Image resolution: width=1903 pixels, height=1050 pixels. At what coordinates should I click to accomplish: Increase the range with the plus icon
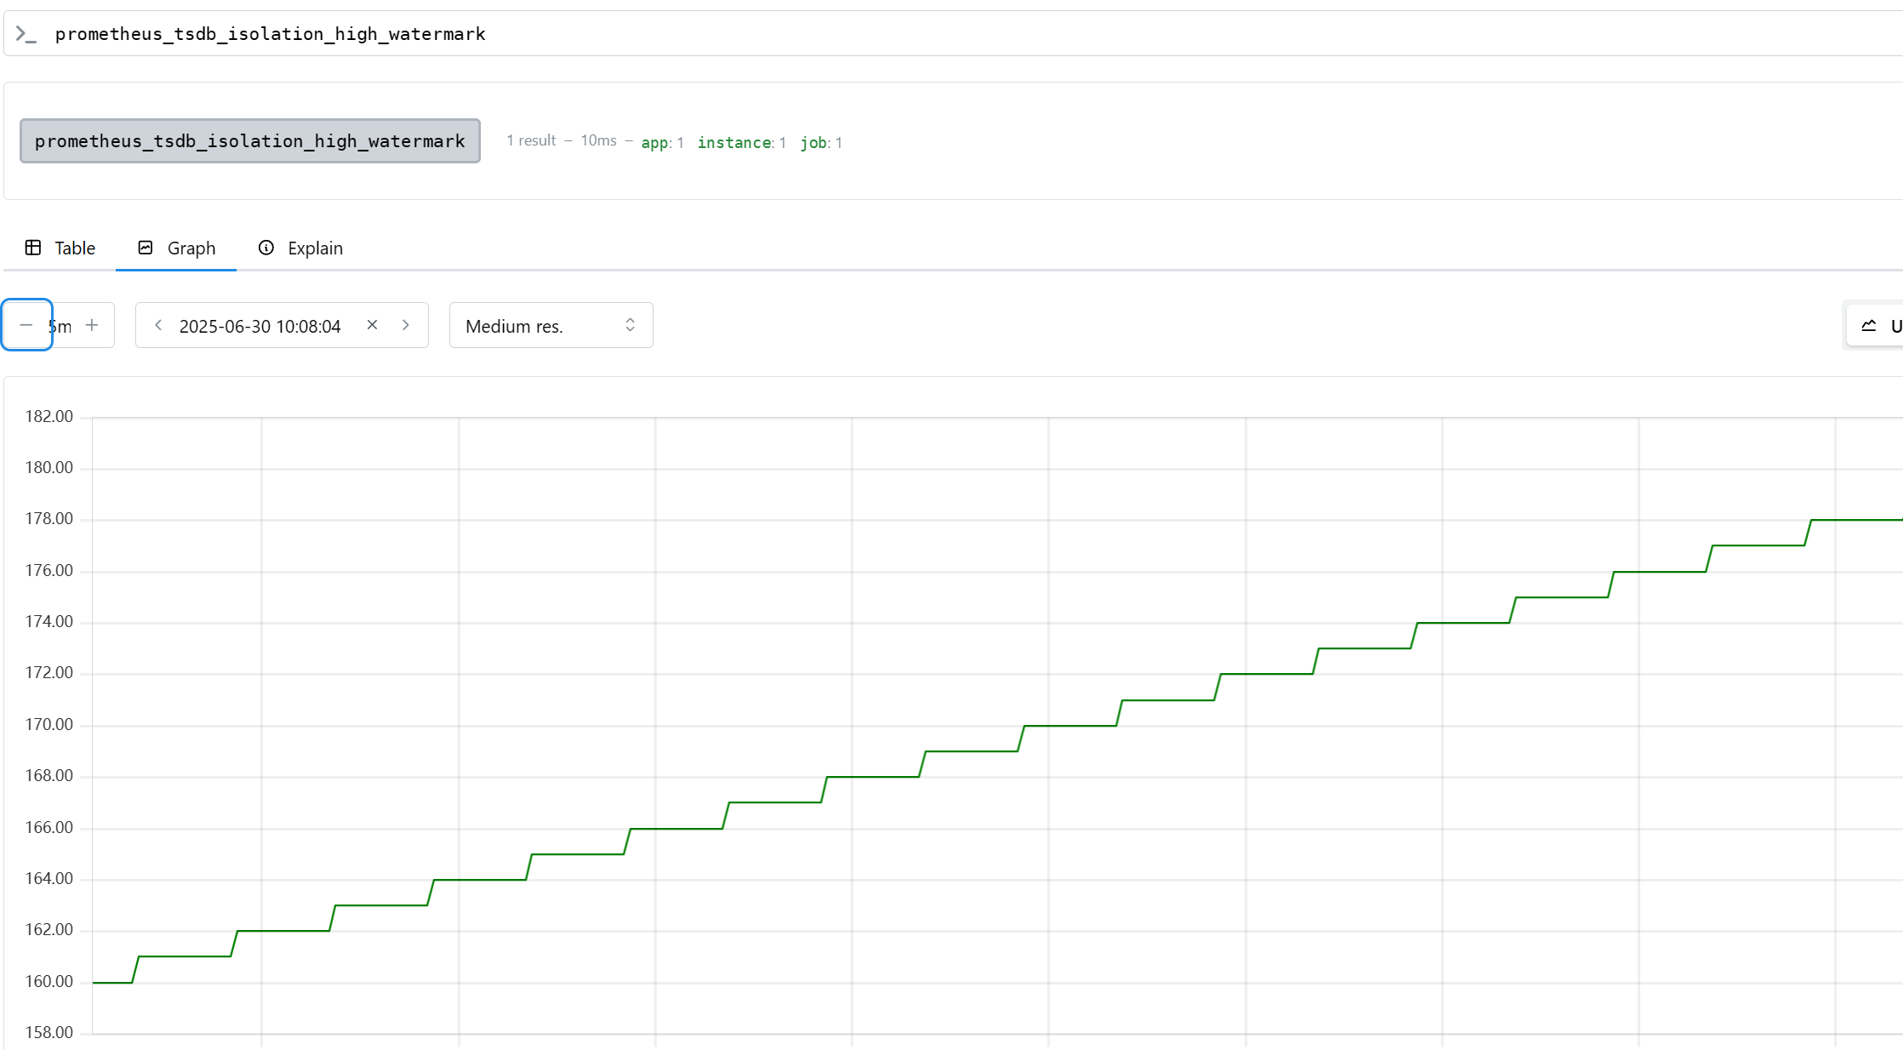coord(92,325)
